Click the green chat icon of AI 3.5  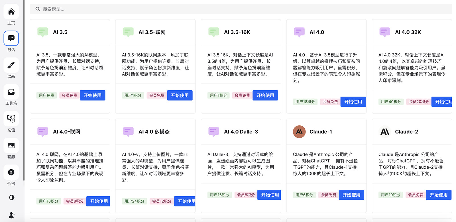click(x=43, y=32)
